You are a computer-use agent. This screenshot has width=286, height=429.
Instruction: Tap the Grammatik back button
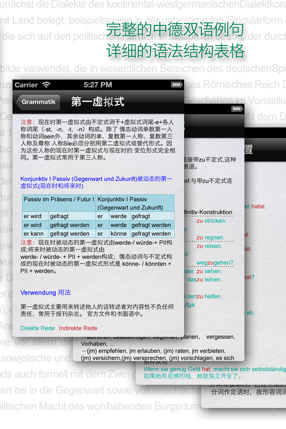37,102
